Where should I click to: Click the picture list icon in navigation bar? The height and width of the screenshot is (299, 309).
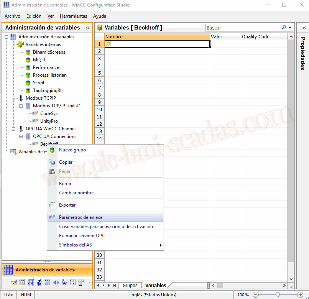tap(73, 283)
